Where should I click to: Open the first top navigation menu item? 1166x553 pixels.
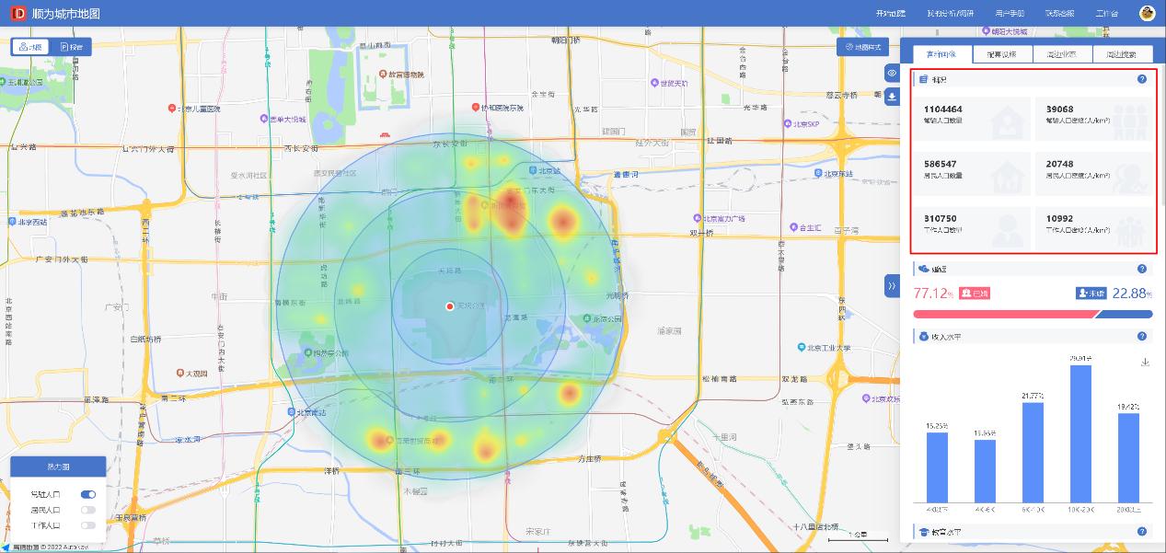pyautogui.click(x=890, y=14)
